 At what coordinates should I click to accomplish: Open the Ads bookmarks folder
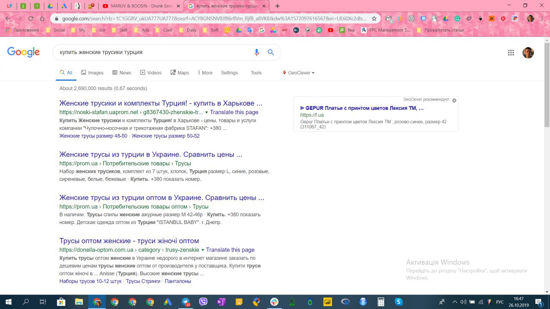141,30
